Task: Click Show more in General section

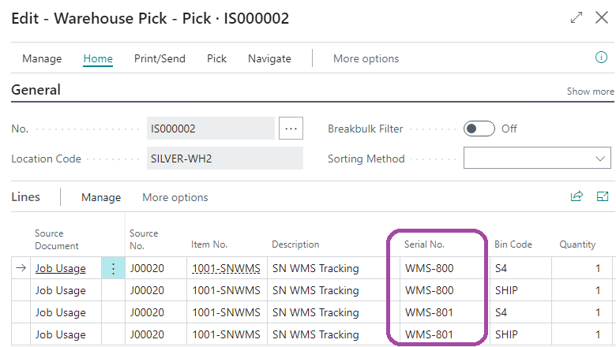Action: [590, 91]
